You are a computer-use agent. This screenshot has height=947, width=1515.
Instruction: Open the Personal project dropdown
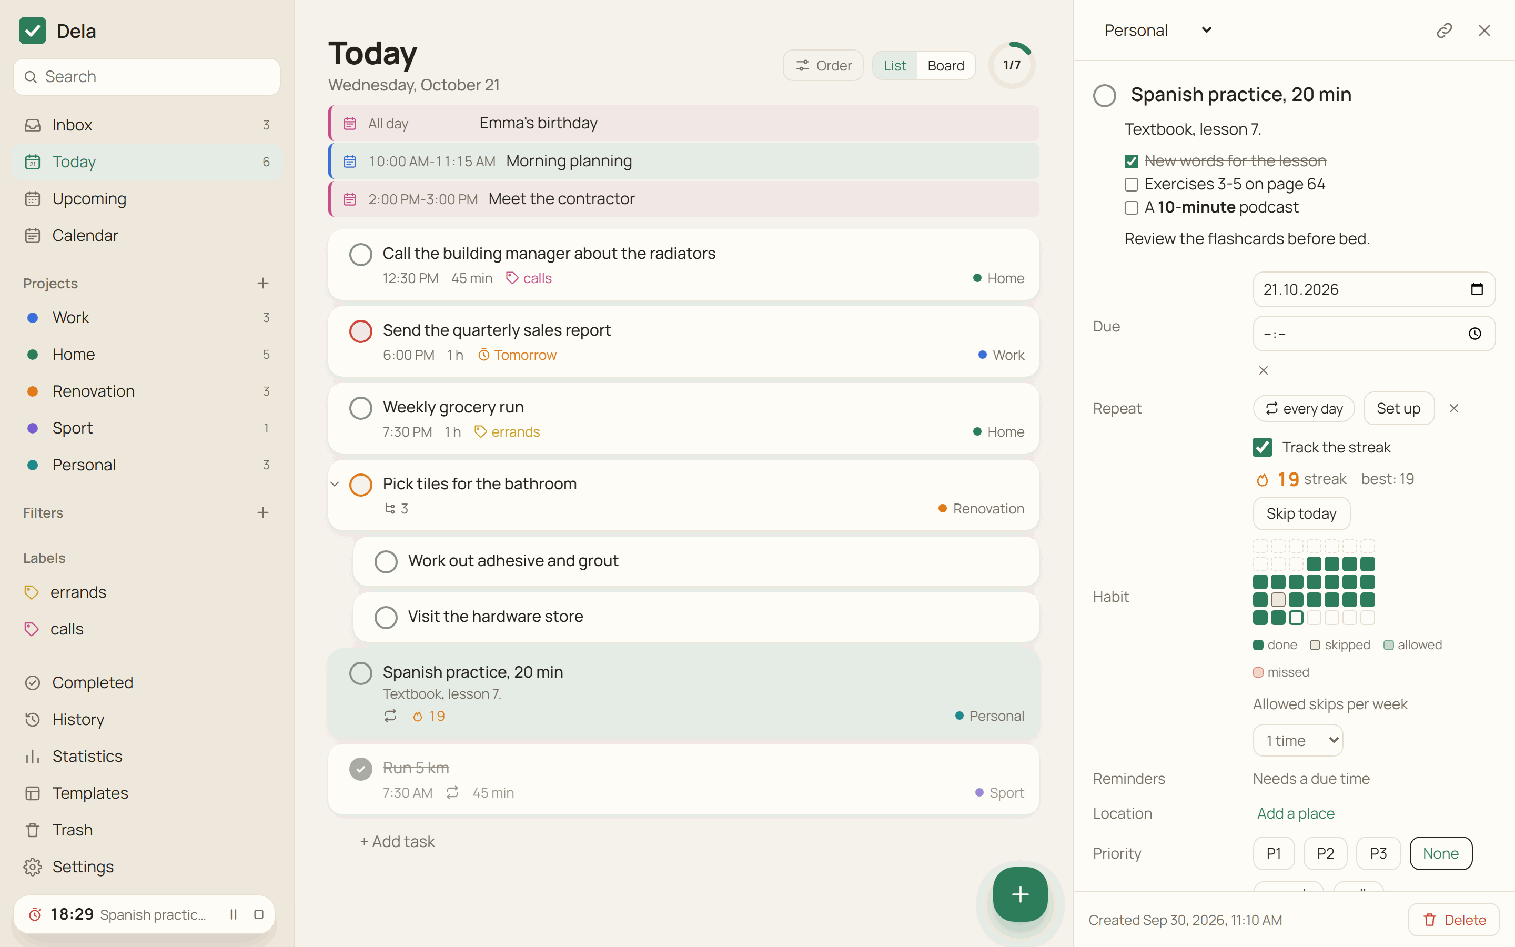pyautogui.click(x=1158, y=30)
